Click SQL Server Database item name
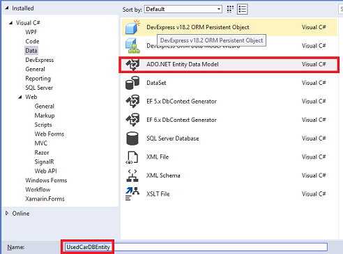The image size is (343, 254). click(173, 138)
